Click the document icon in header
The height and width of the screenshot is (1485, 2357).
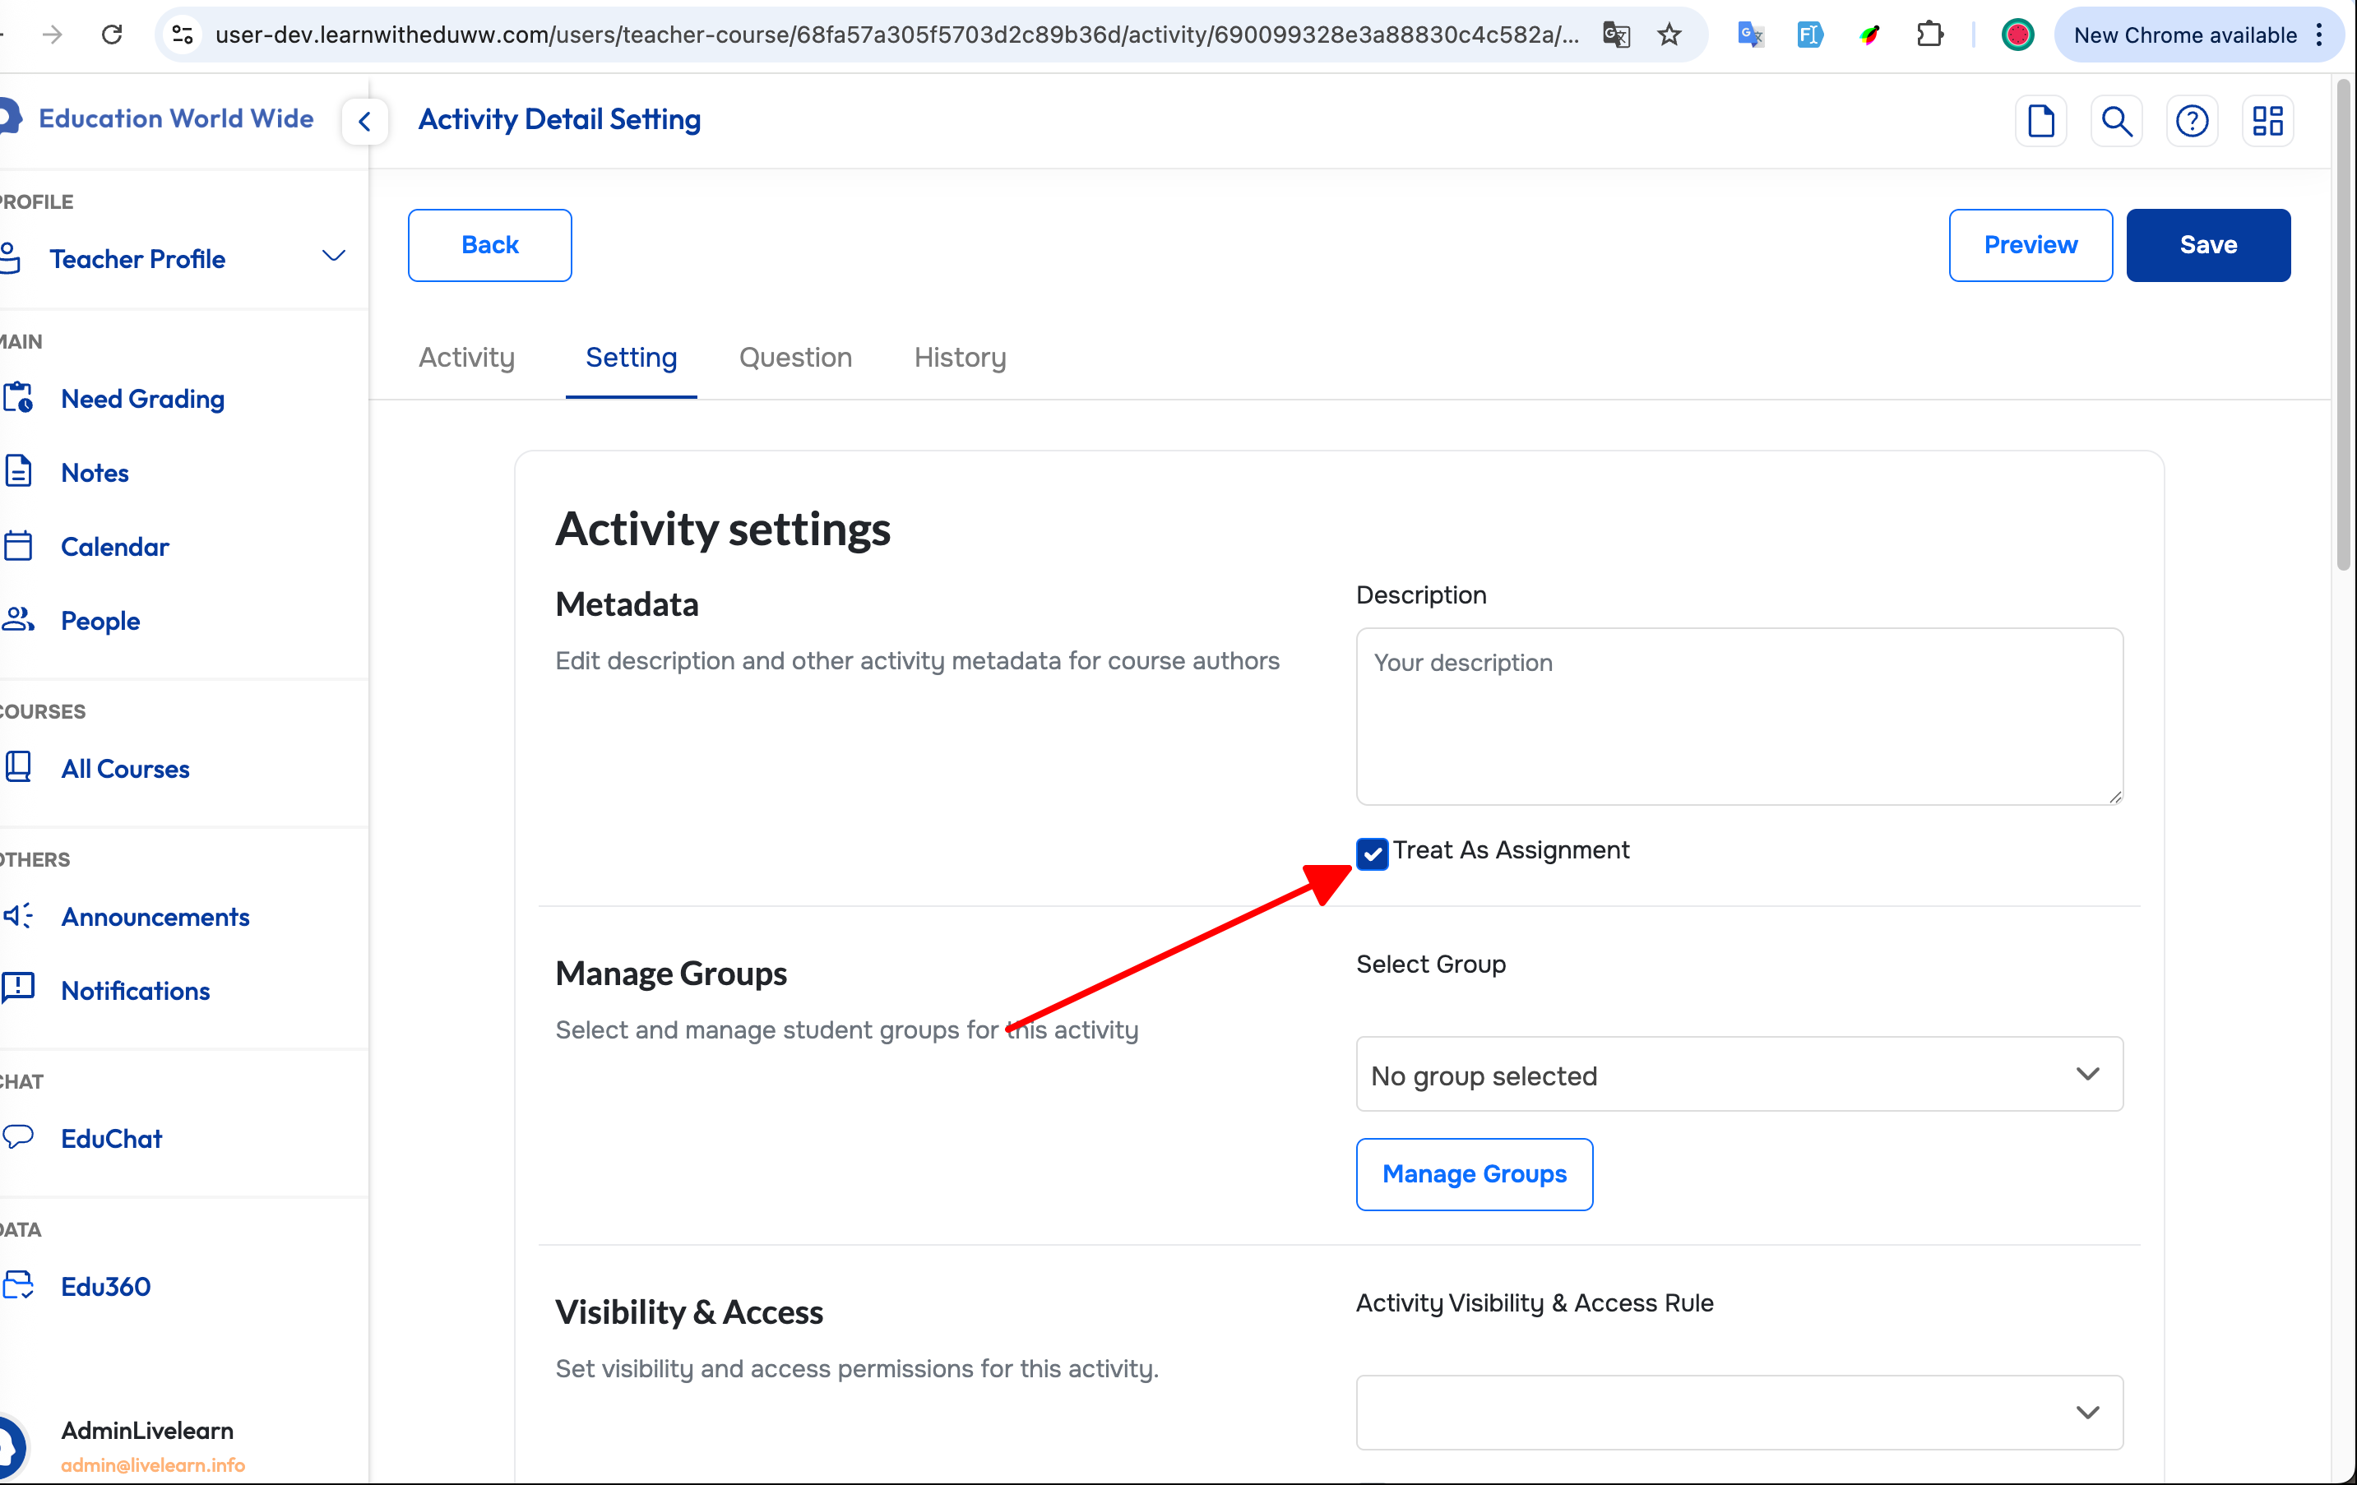click(2041, 122)
